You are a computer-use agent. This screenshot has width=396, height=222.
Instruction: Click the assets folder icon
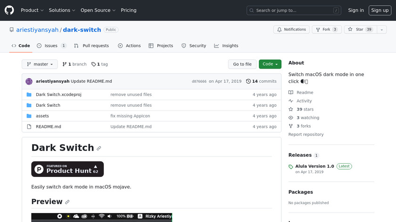[x=29, y=116]
